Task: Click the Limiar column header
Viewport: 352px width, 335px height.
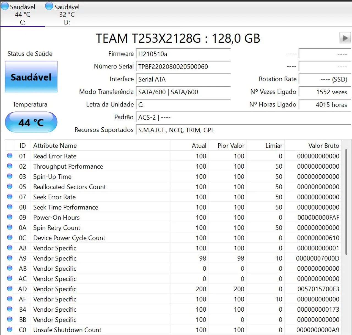Action: (x=265, y=145)
